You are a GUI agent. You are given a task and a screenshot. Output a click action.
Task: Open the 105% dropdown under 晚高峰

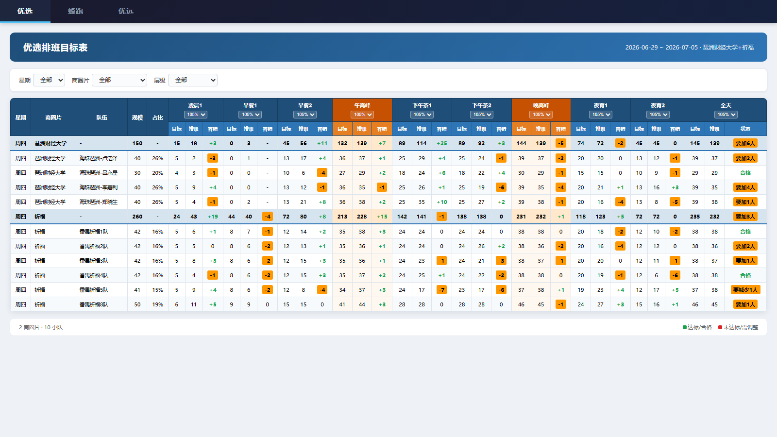541,115
